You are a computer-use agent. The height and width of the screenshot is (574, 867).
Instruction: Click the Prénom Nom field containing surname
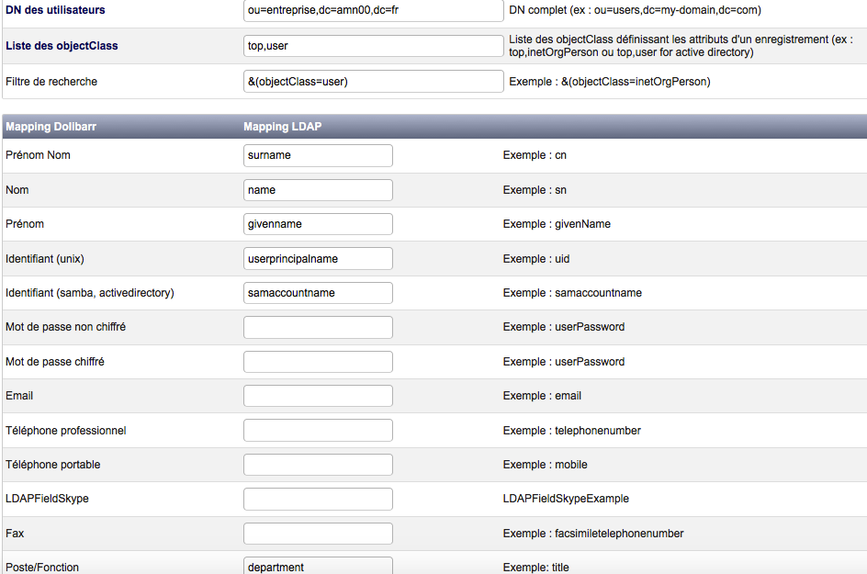(x=318, y=155)
